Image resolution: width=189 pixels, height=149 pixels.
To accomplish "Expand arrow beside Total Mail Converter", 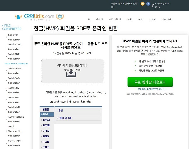I will (6, 109).
